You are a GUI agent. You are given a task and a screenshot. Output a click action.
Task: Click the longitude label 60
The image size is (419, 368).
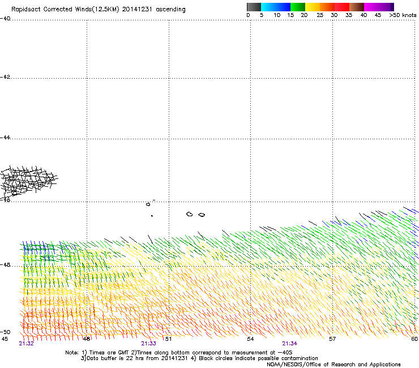click(x=414, y=339)
